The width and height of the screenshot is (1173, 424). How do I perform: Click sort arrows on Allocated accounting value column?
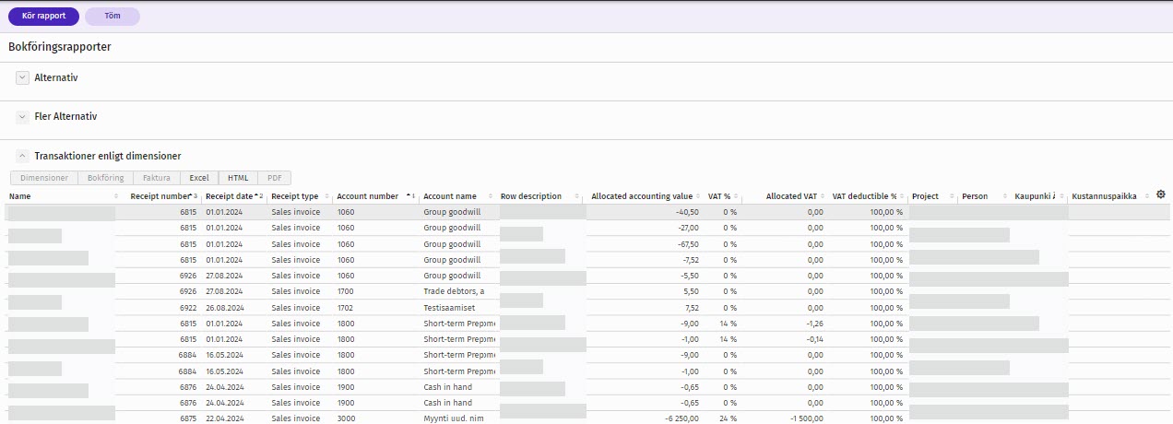point(700,196)
